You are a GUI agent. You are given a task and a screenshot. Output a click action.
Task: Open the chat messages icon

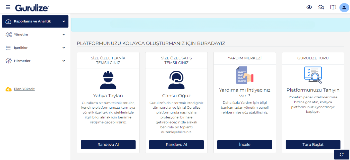321,7
